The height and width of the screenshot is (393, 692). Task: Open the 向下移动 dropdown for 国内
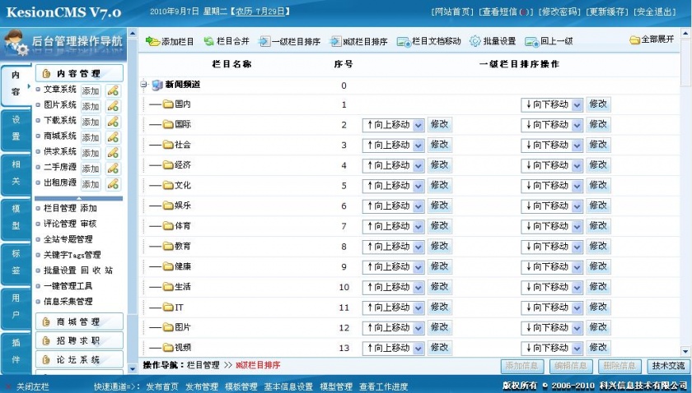(x=552, y=105)
